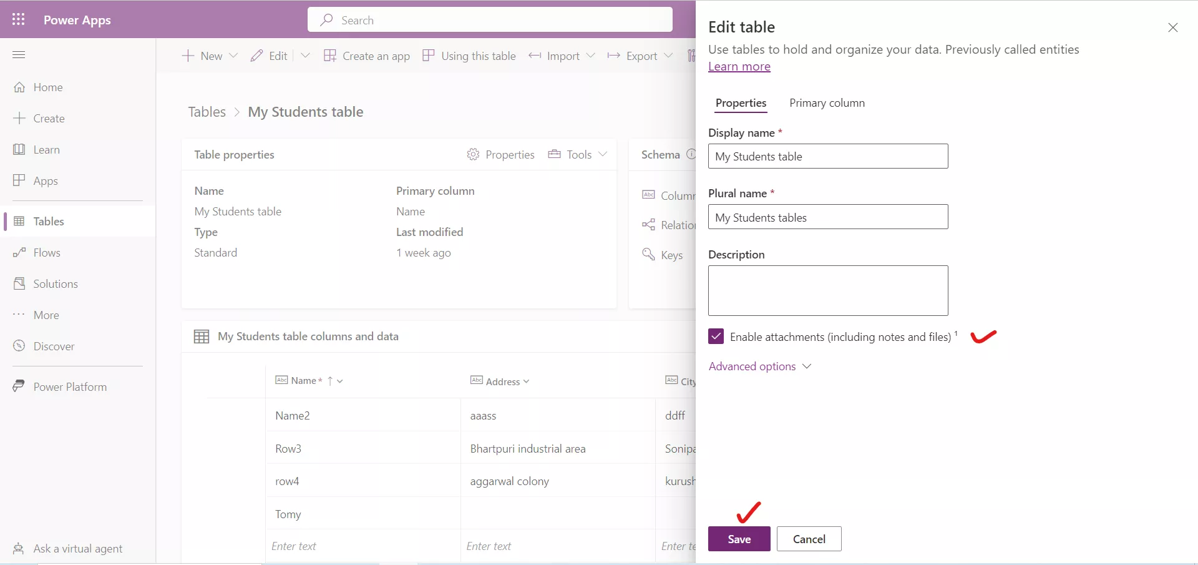The width and height of the screenshot is (1198, 565).
Task: Click Ask a virtual agent
Action: click(x=76, y=548)
